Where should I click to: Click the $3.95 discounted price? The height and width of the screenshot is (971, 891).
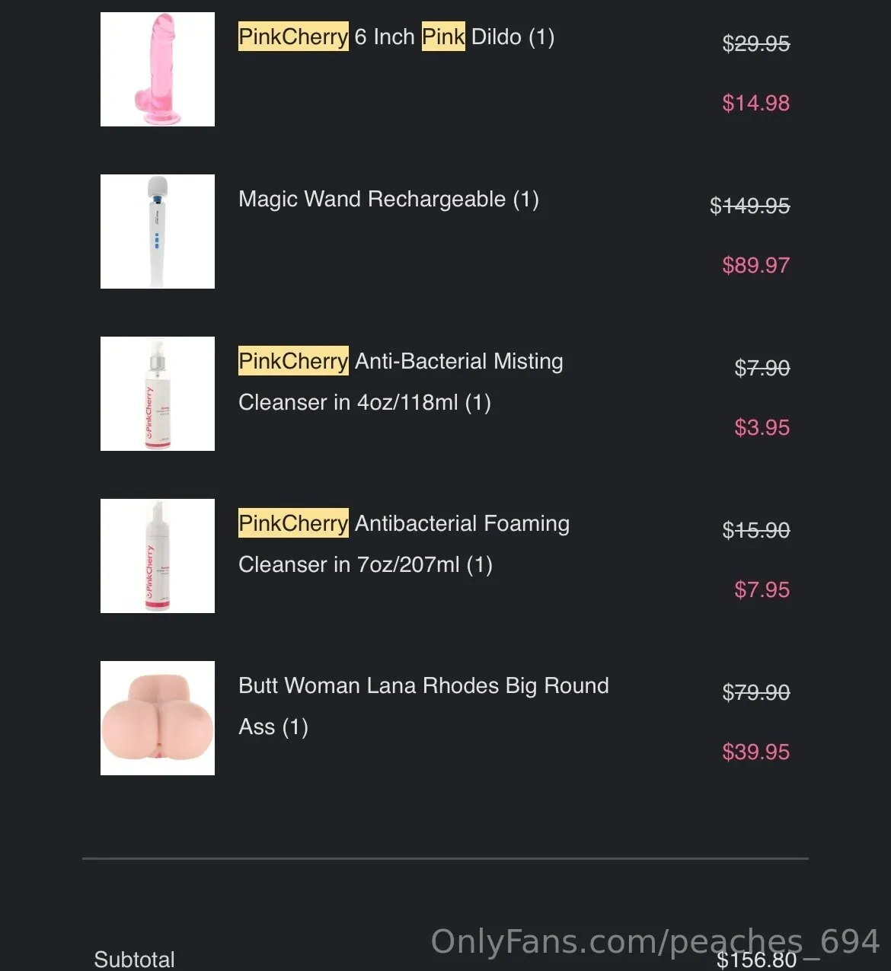762,427
